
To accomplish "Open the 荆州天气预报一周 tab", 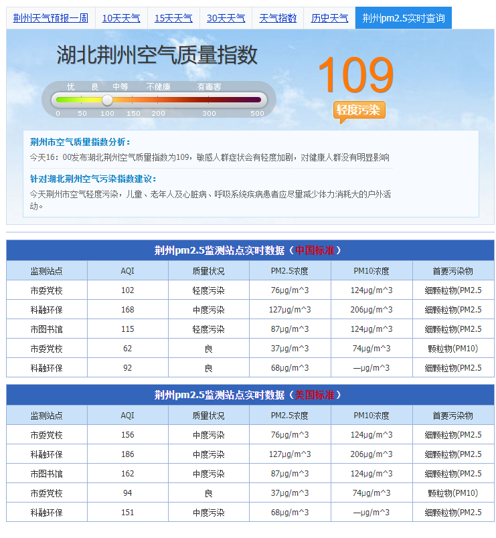I will click(x=51, y=18).
